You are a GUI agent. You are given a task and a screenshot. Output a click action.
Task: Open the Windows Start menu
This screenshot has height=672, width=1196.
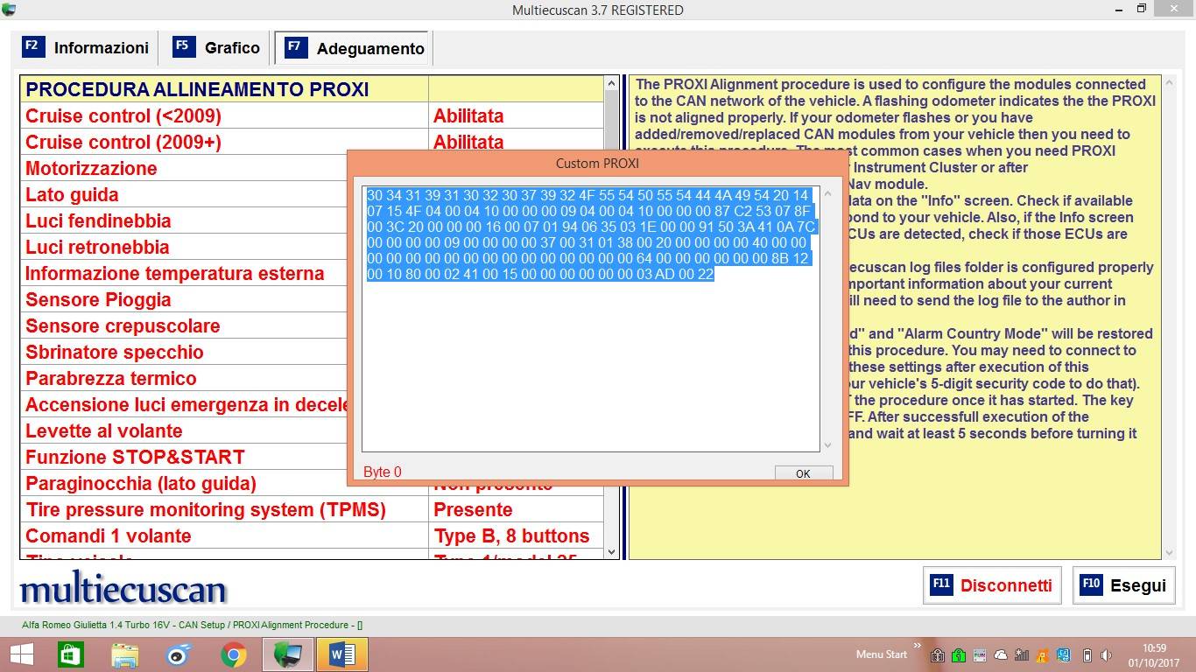pyautogui.click(x=21, y=654)
